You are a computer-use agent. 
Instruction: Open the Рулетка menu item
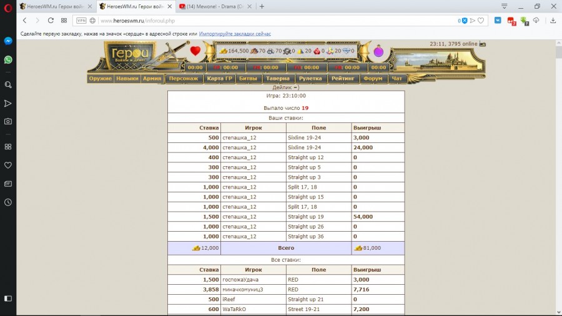click(310, 79)
